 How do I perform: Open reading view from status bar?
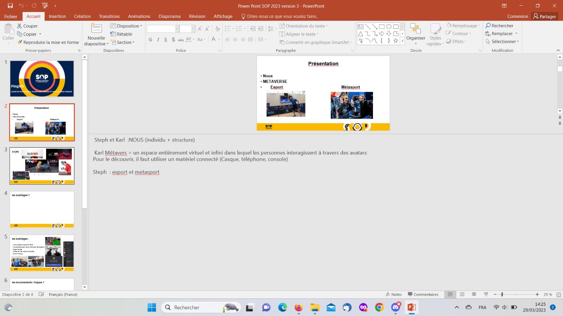pyautogui.click(x=474, y=295)
